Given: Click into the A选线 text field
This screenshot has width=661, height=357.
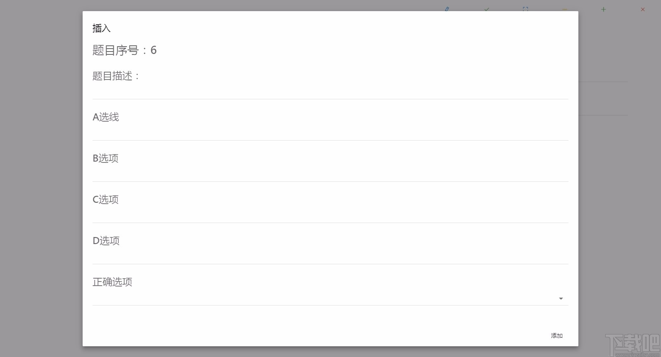Looking at the screenshot, I should coord(330,133).
